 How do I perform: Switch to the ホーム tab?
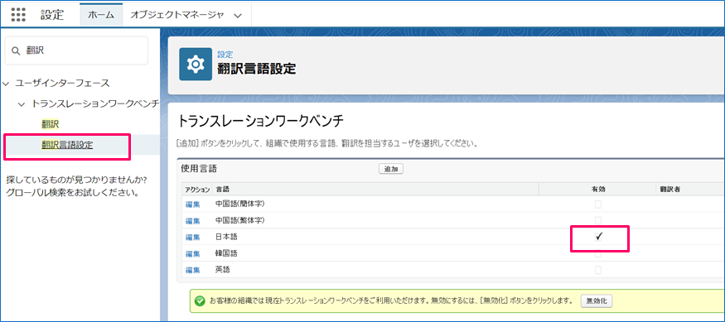pyautogui.click(x=101, y=15)
